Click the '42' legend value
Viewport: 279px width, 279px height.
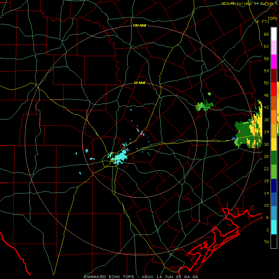[x=266, y=108]
